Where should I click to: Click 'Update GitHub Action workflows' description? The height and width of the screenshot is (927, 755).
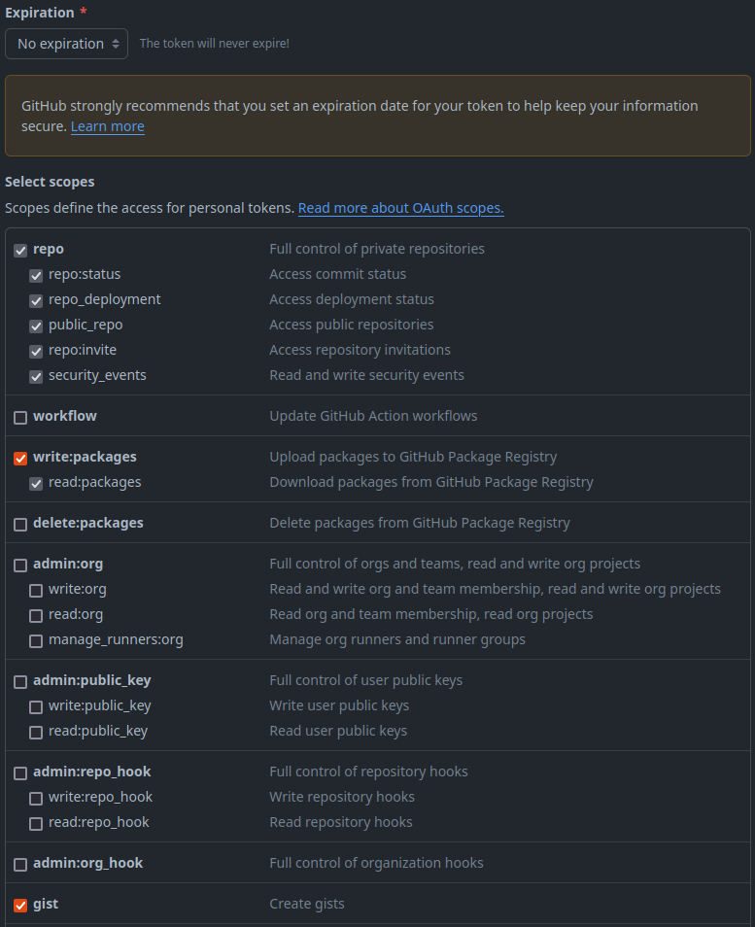[x=373, y=416]
